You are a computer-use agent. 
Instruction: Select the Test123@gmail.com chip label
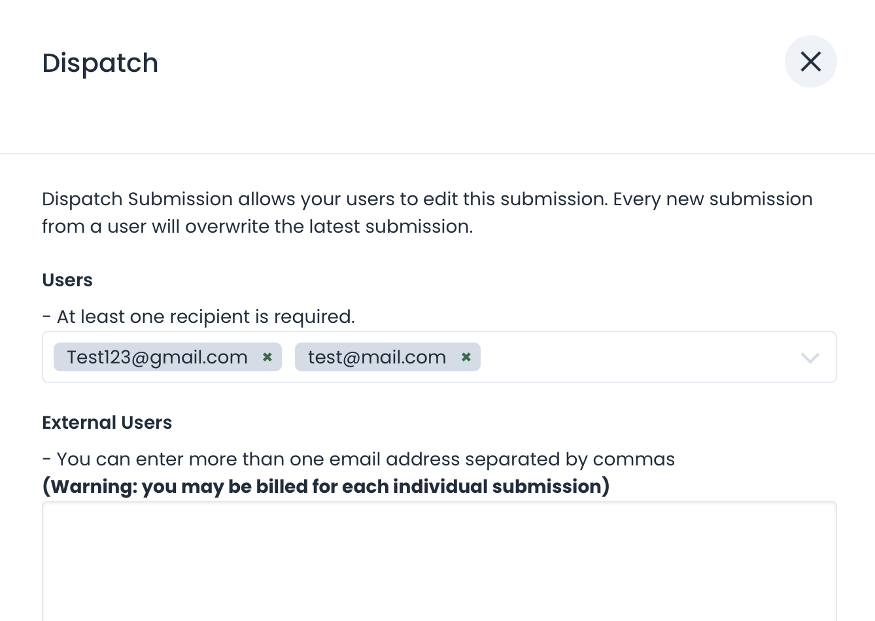coord(157,357)
